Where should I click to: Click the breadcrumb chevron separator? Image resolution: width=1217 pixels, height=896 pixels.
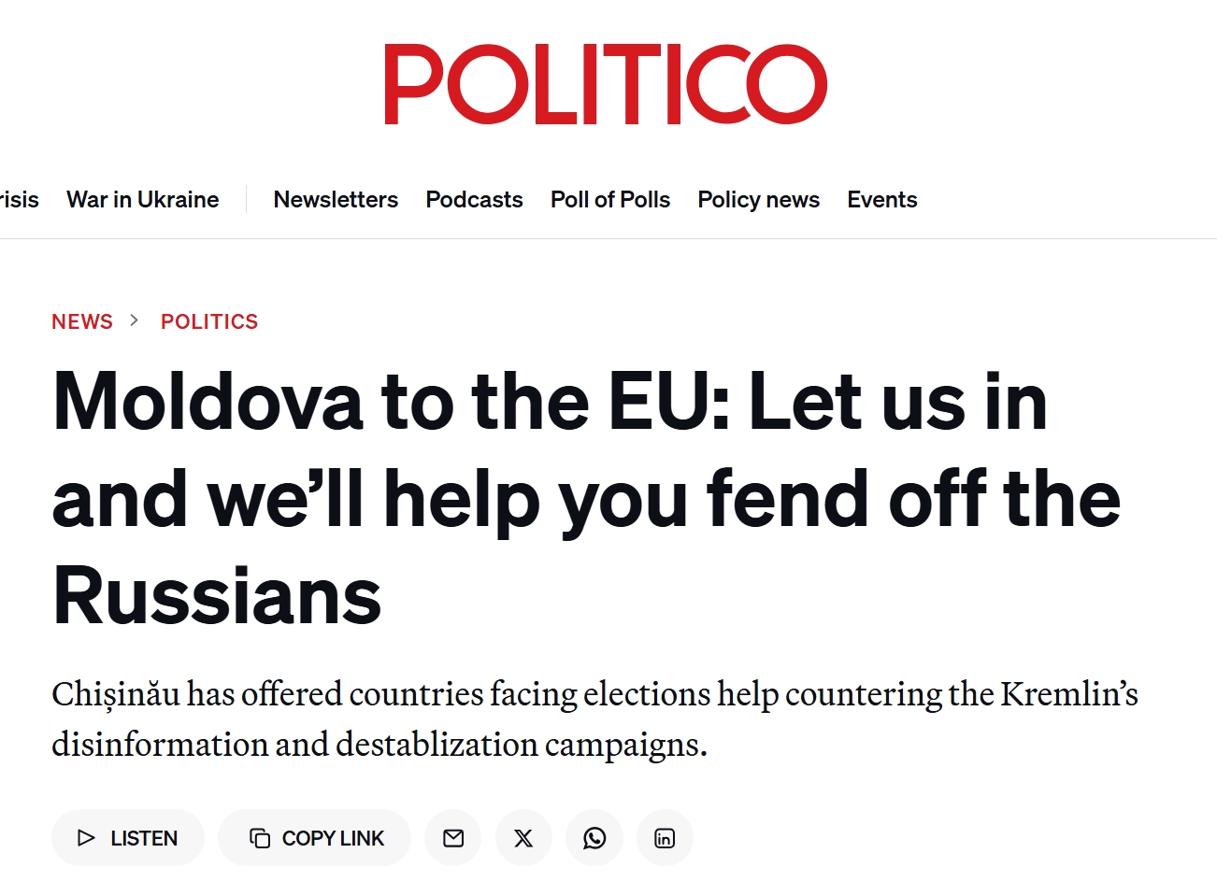click(x=135, y=320)
